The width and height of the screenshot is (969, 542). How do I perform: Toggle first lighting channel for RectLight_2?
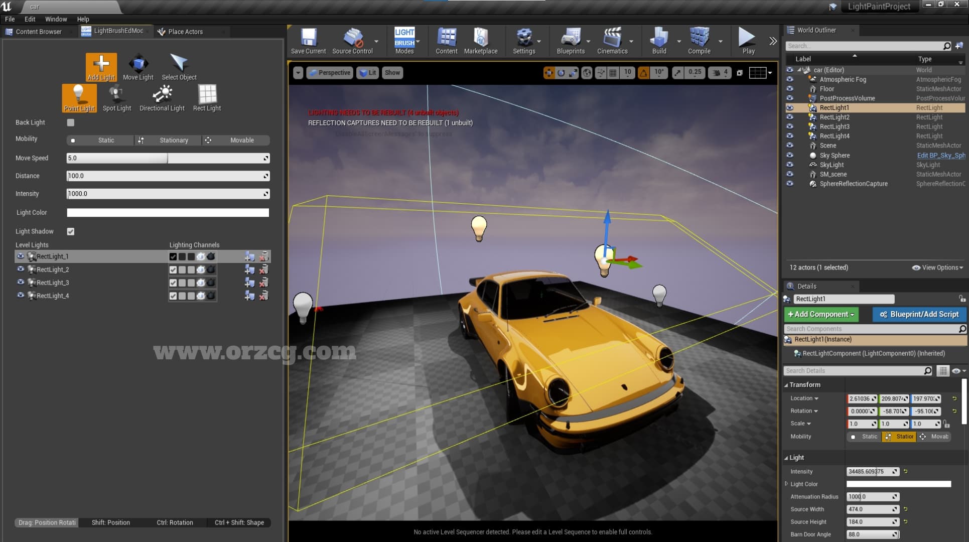173,269
